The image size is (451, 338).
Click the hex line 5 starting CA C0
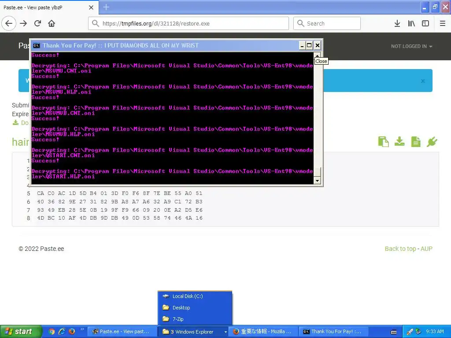pyautogui.click(x=120, y=194)
